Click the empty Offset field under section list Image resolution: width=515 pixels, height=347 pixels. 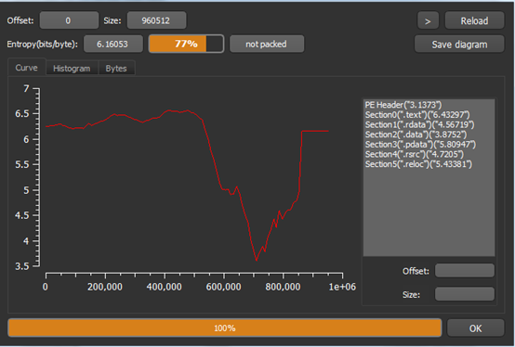(465, 271)
